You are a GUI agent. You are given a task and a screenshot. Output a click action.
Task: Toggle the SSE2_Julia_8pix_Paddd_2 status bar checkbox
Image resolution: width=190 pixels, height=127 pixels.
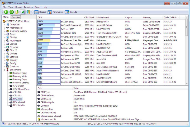(3, 124)
